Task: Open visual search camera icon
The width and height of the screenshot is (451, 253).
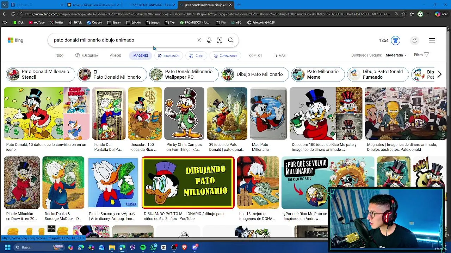Action: [220, 40]
